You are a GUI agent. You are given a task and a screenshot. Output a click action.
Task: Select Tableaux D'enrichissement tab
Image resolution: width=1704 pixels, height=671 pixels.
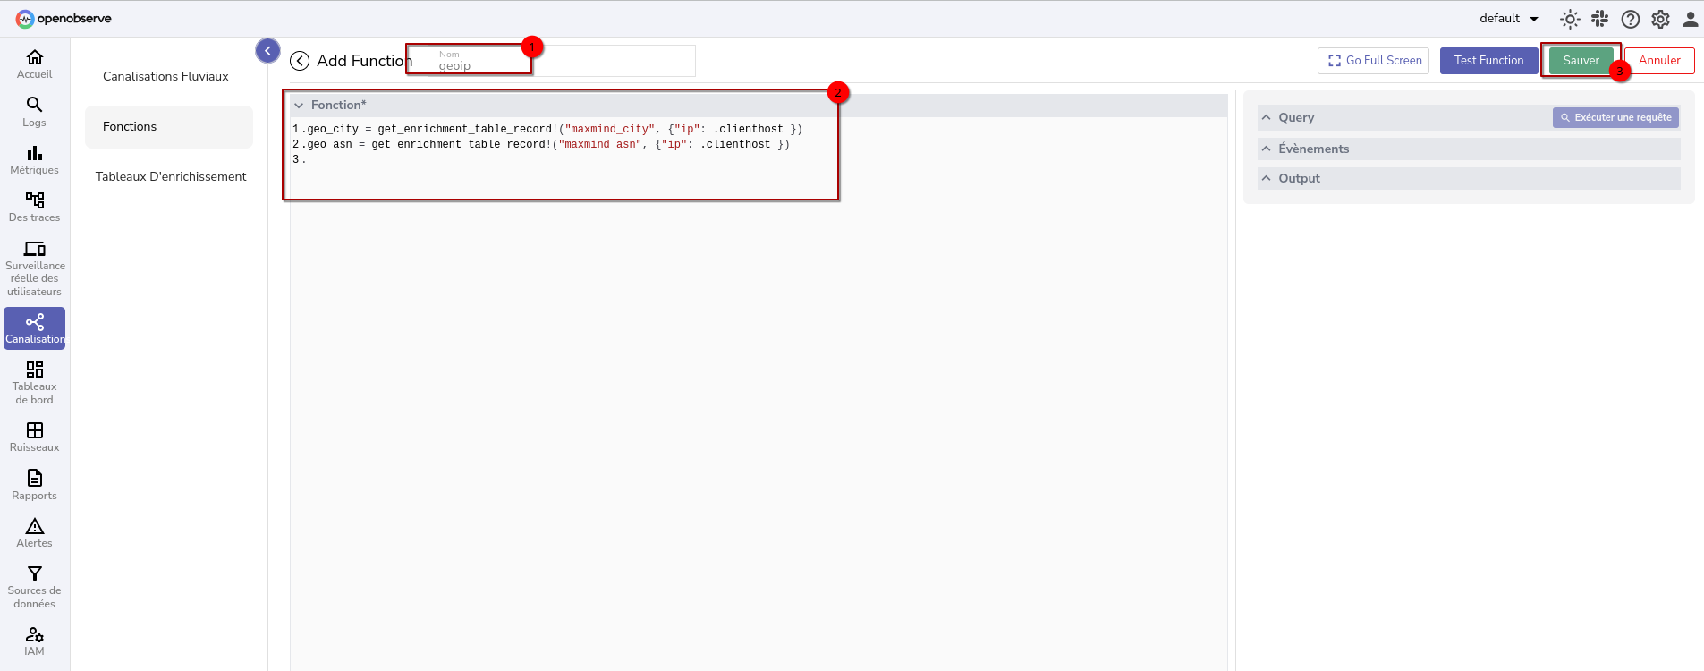[170, 176]
